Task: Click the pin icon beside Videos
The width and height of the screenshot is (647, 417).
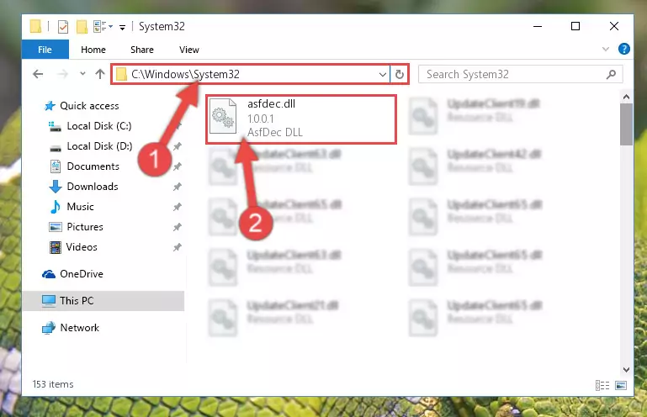Action: 178,247
